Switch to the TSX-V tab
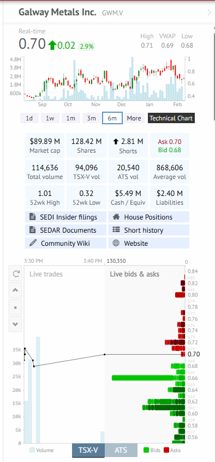Screen dimensions: 215x462 (88, 450)
